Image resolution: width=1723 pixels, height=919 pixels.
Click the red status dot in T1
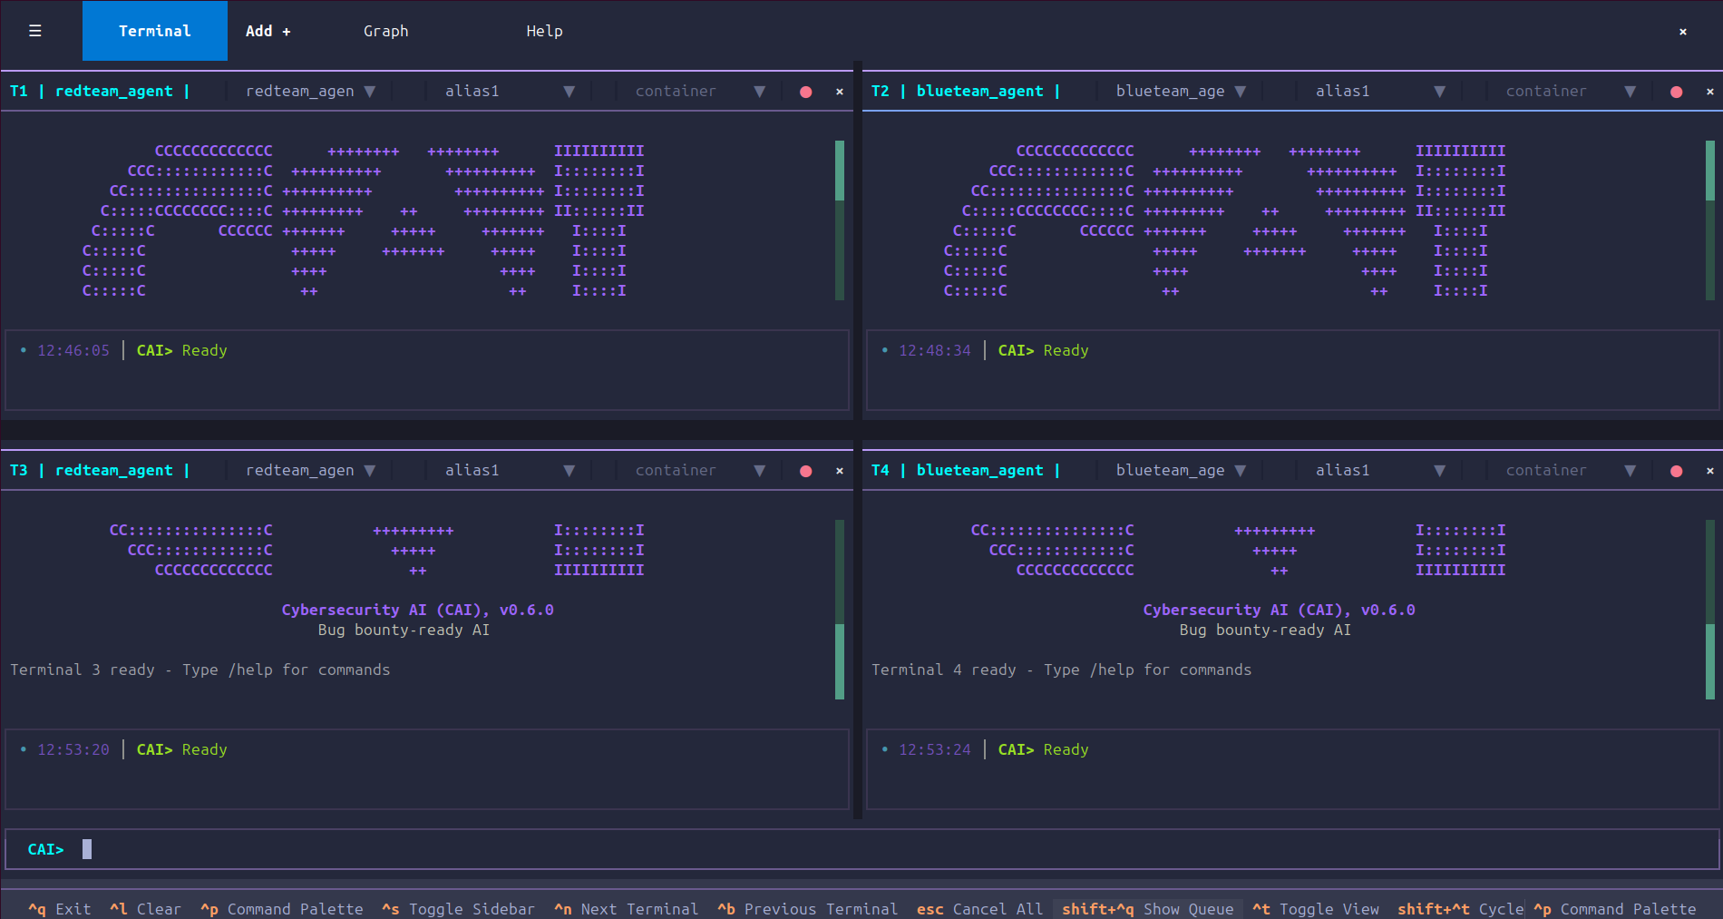point(805,92)
